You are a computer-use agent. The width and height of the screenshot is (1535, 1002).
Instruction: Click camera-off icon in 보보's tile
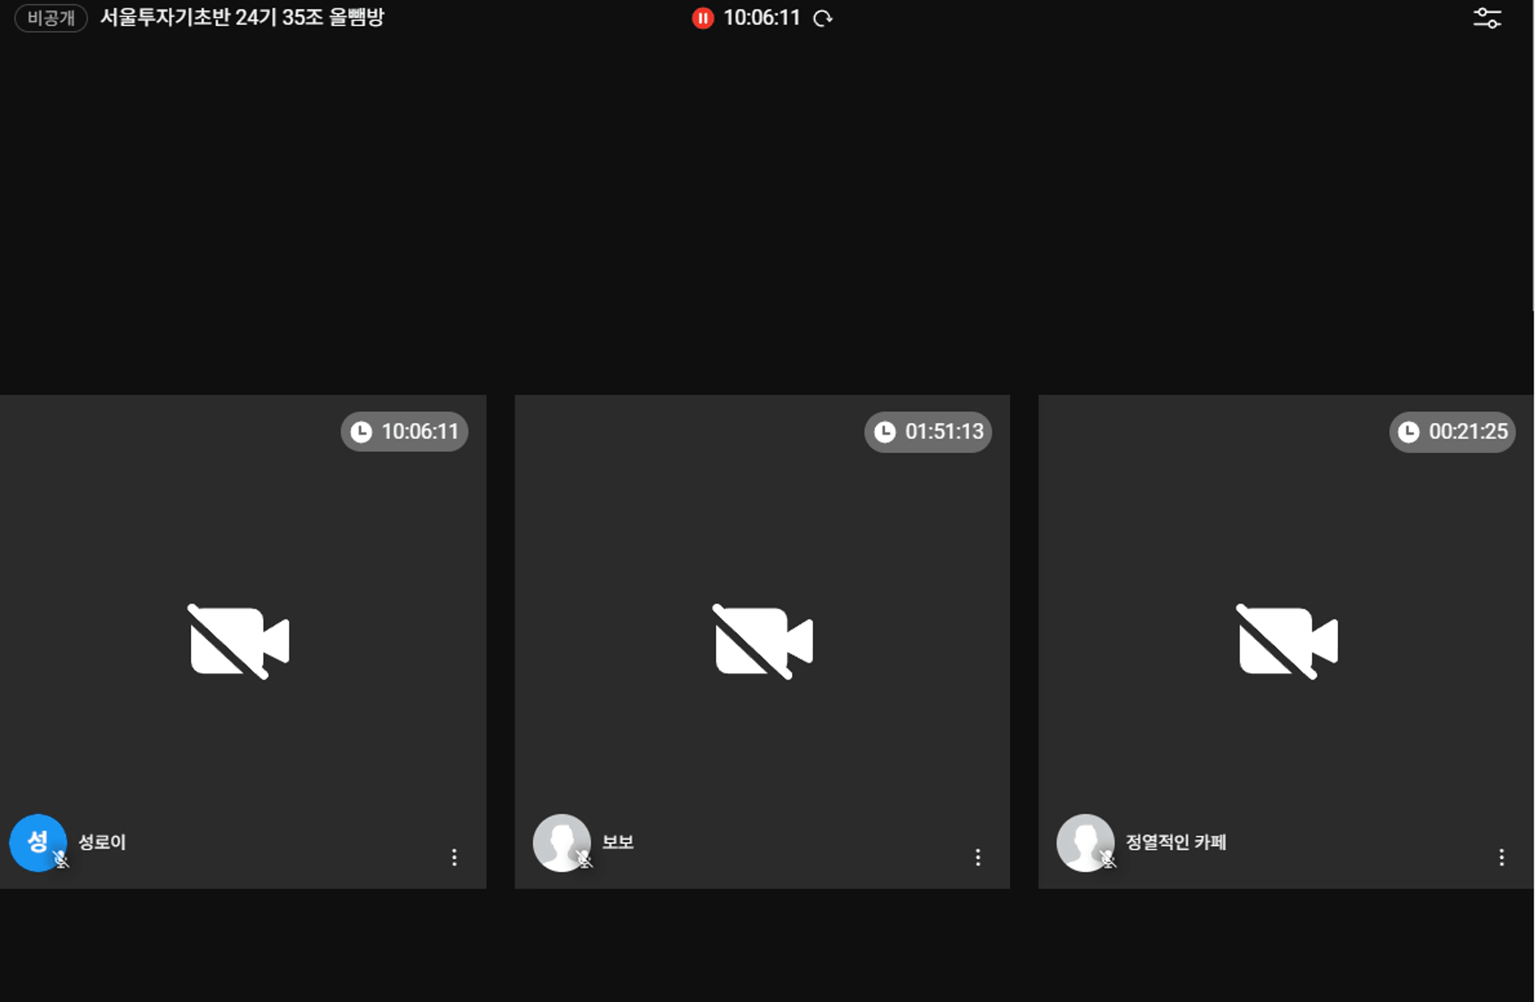click(x=763, y=641)
